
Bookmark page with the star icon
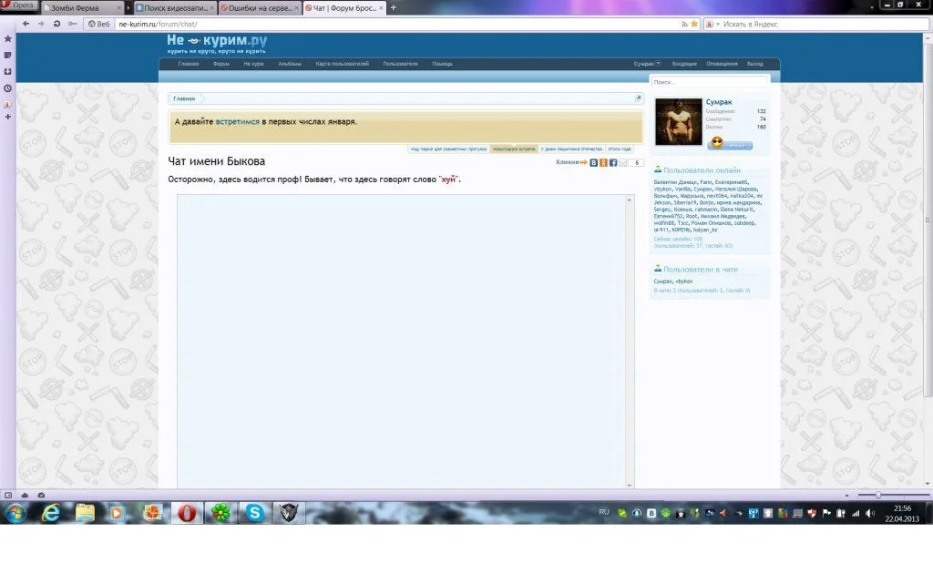(694, 24)
